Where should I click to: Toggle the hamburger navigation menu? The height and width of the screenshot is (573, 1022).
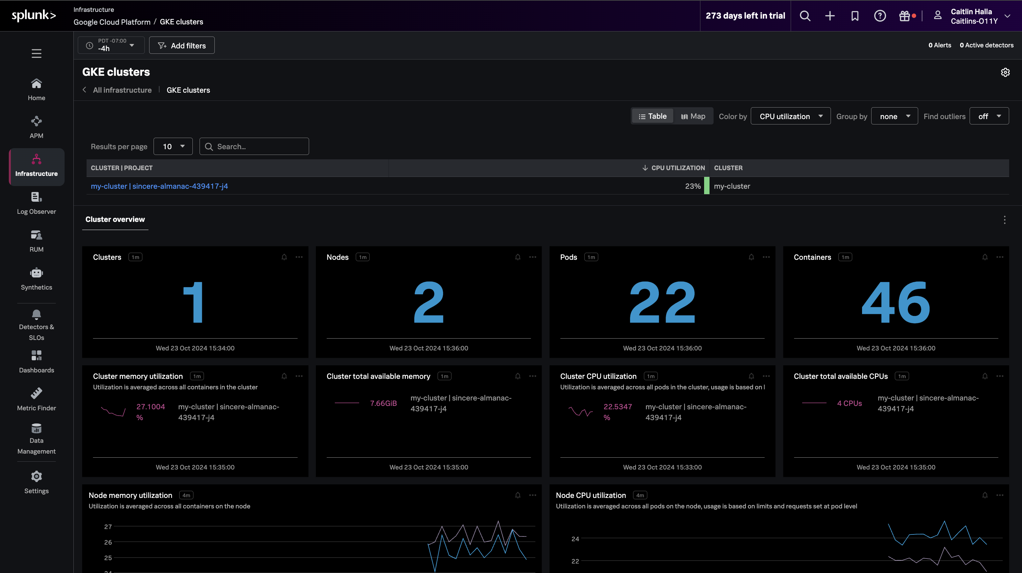pos(37,53)
